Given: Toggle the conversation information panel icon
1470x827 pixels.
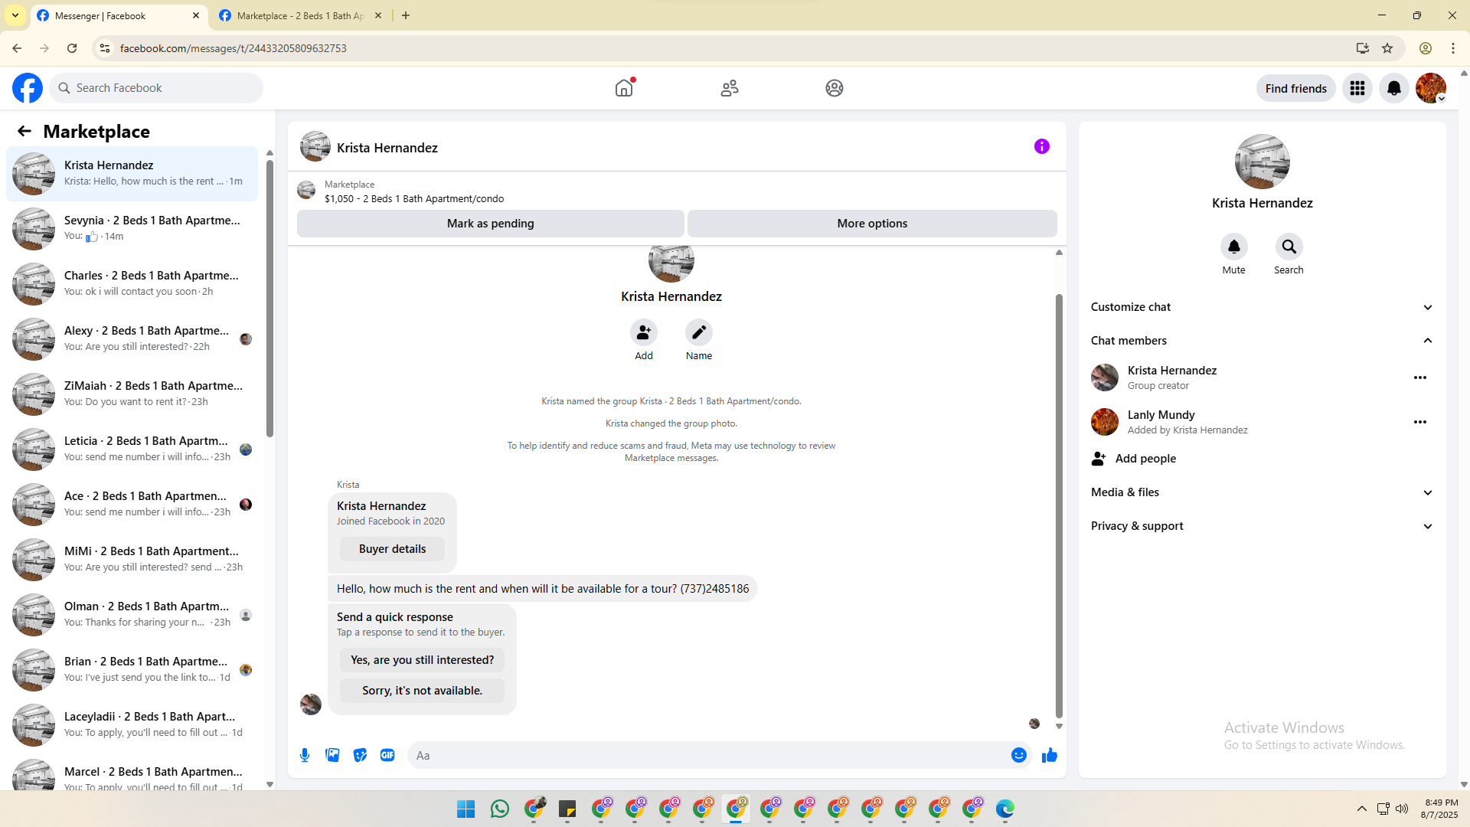Looking at the screenshot, I should [1042, 146].
